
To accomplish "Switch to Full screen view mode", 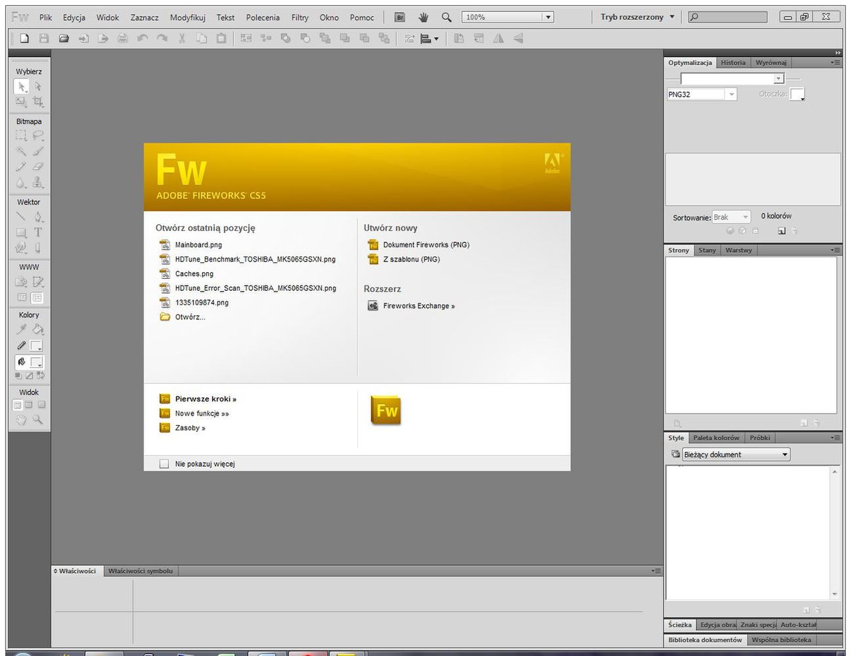I will pyautogui.click(x=41, y=404).
